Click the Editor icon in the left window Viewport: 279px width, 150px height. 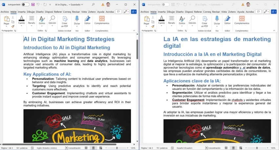[x=87, y=20]
